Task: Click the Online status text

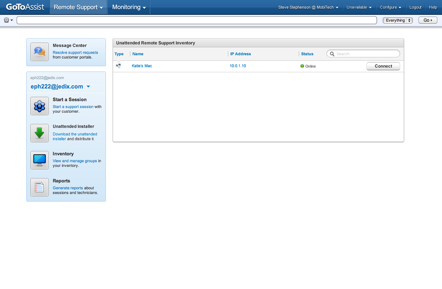Action: pyautogui.click(x=311, y=66)
